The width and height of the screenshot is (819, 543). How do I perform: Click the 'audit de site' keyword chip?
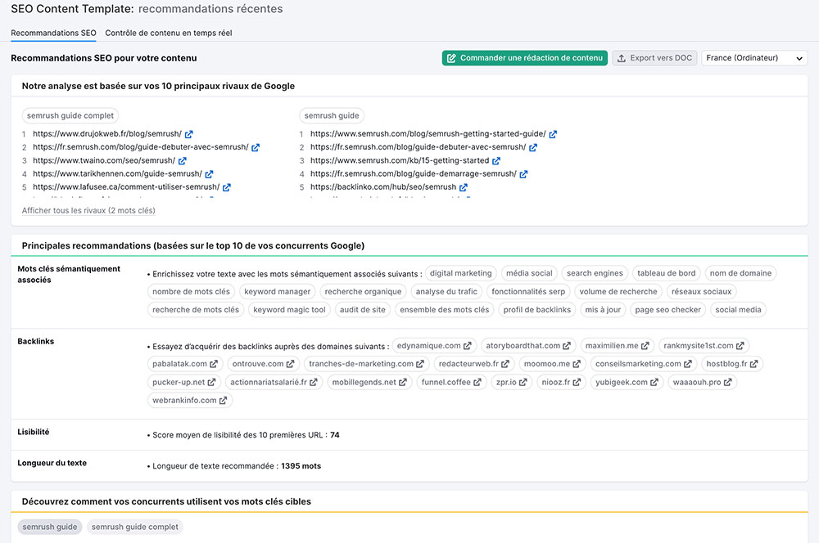363,310
